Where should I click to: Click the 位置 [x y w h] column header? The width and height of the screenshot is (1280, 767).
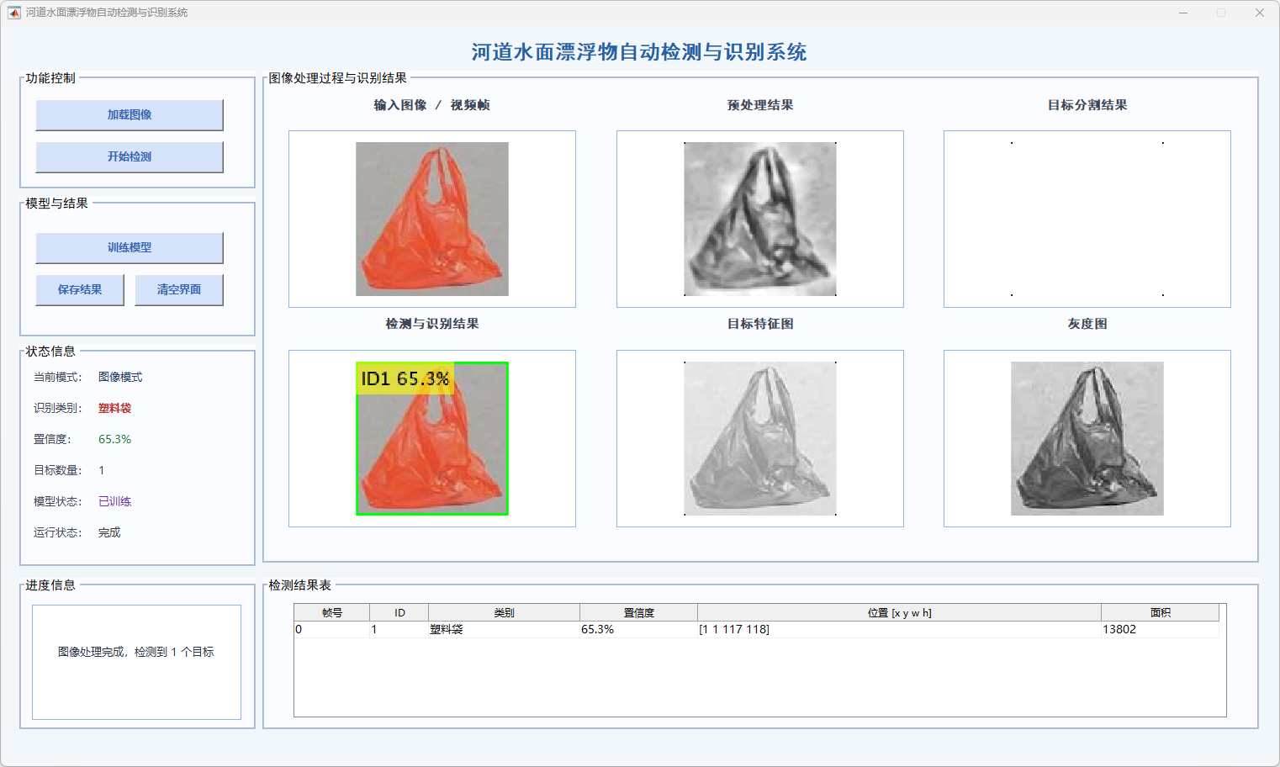pos(899,612)
